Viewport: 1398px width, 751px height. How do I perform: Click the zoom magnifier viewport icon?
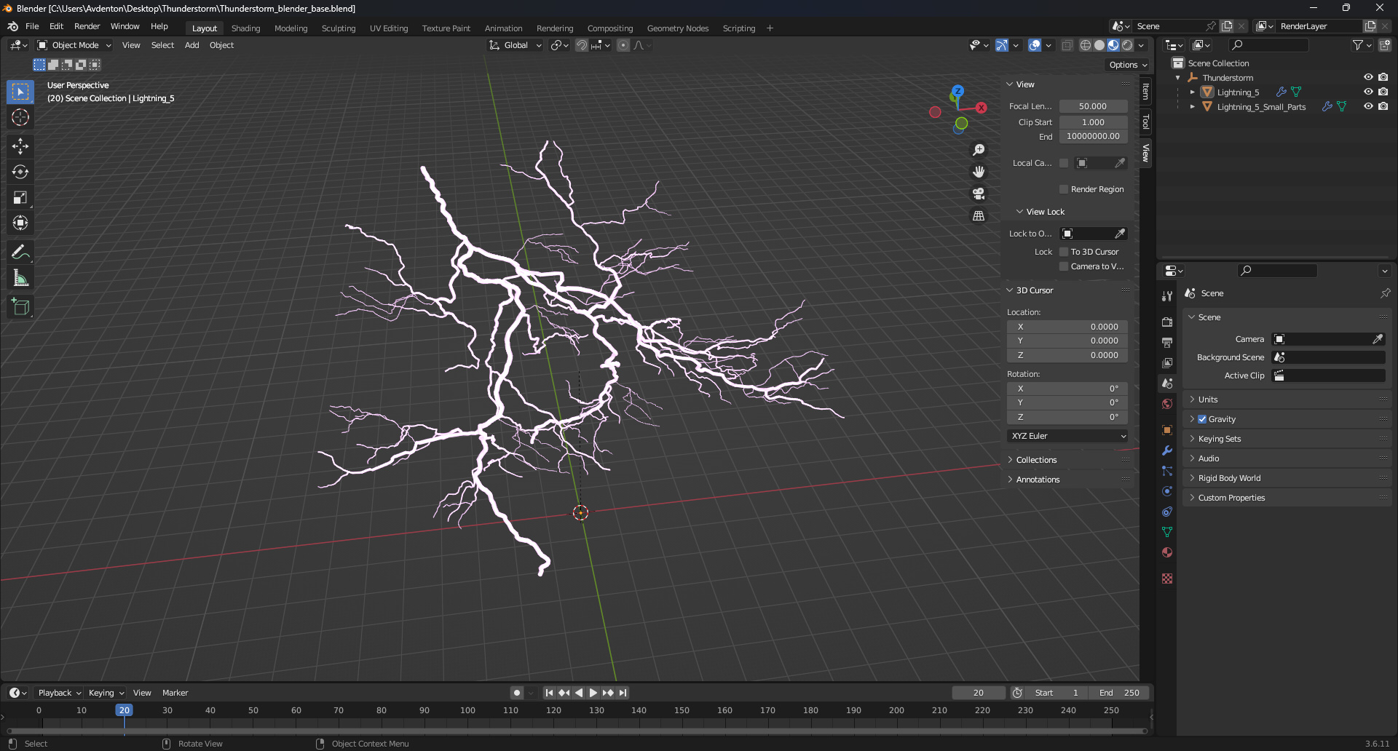tap(979, 150)
